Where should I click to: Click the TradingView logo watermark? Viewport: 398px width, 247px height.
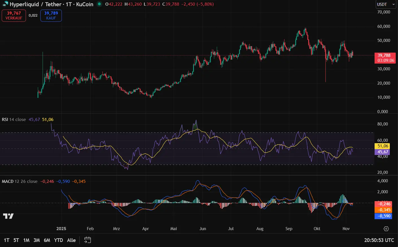coord(8,216)
